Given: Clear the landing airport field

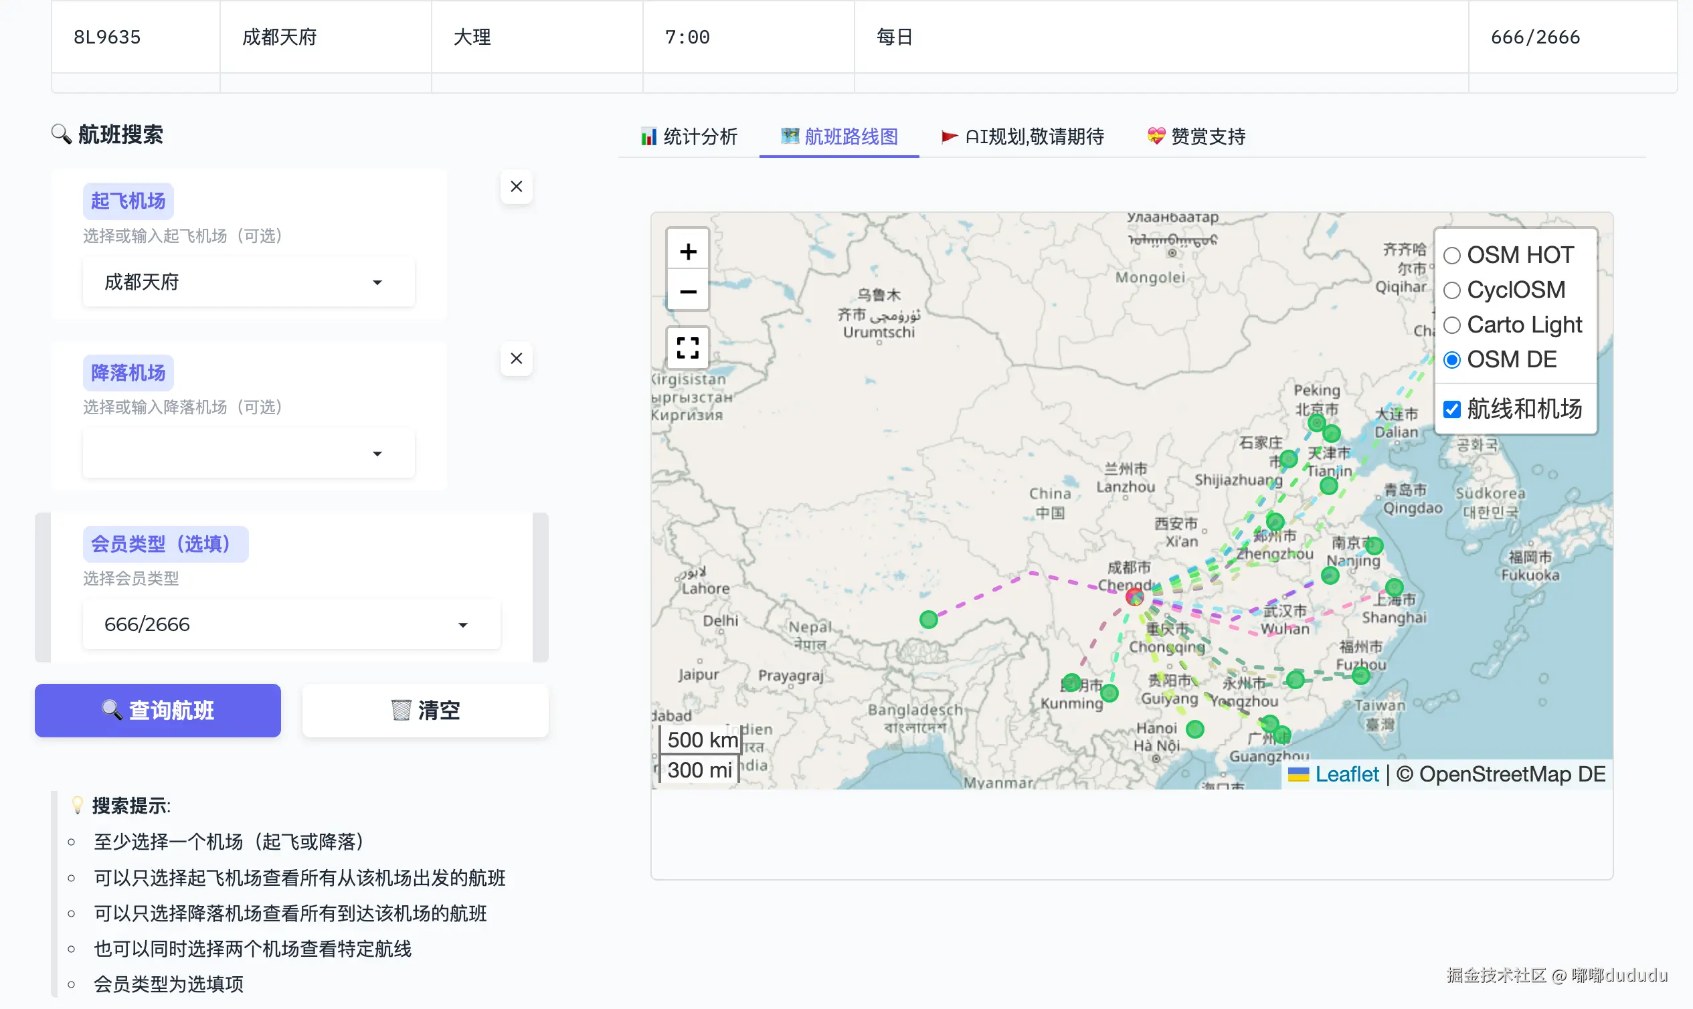Looking at the screenshot, I should click(516, 359).
